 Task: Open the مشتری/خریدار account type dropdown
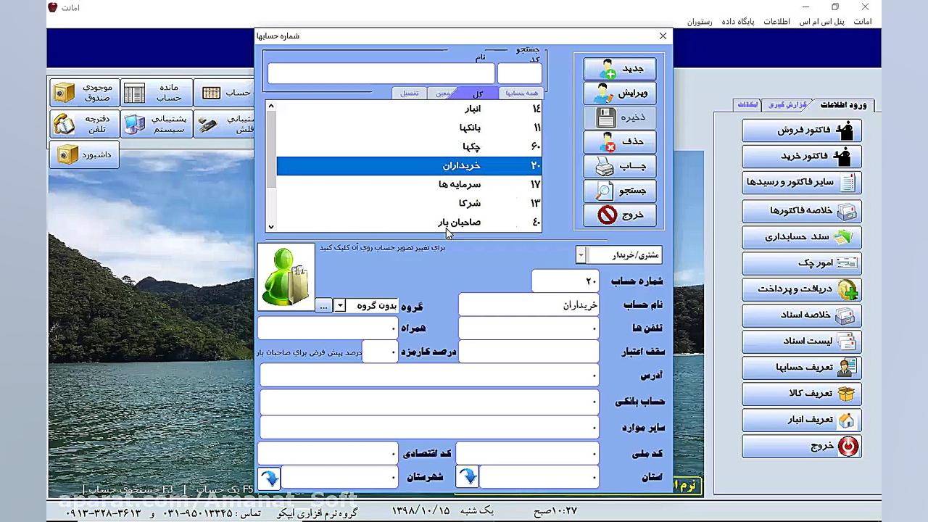[581, 254]
